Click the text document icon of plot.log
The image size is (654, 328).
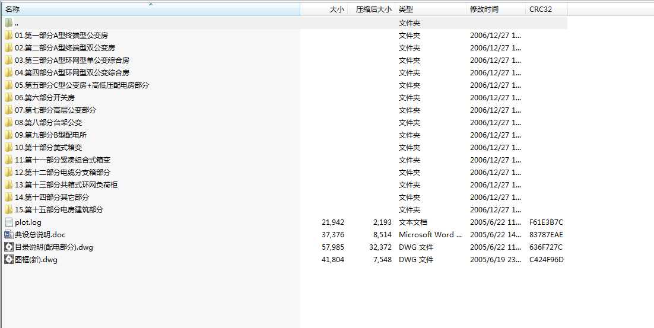(x=8, y=222)
